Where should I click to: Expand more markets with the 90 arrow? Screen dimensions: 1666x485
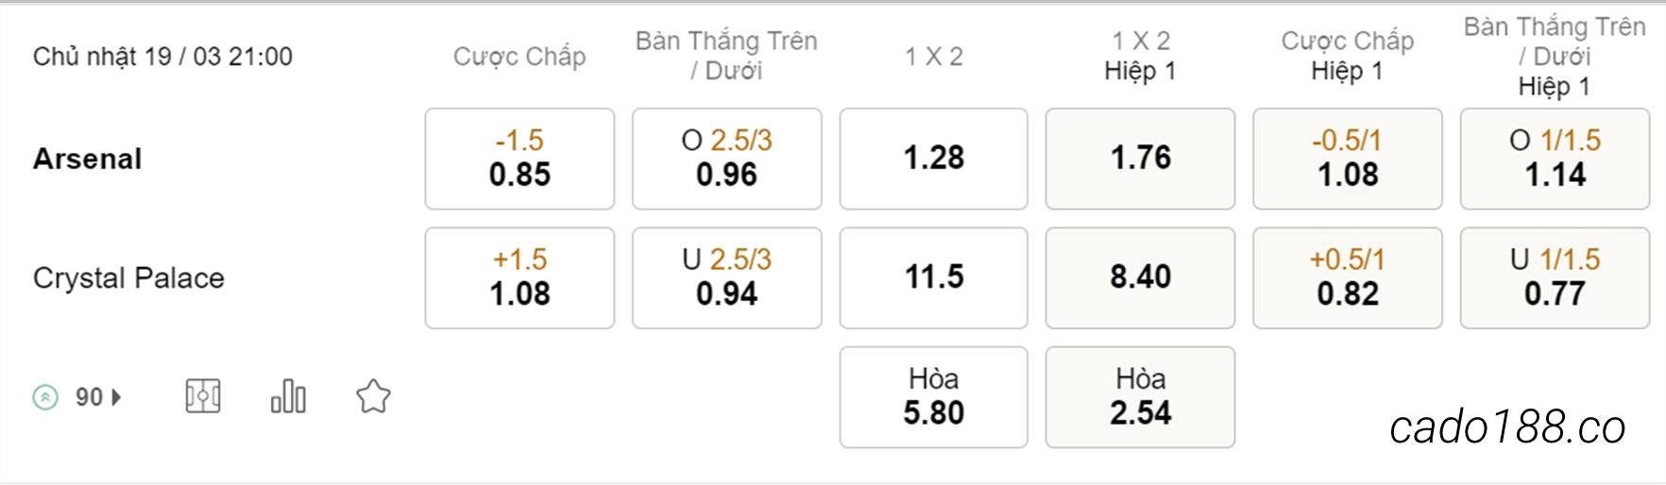point(98,397)
